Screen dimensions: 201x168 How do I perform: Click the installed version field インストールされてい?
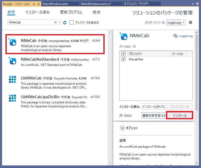coord(153,107)
